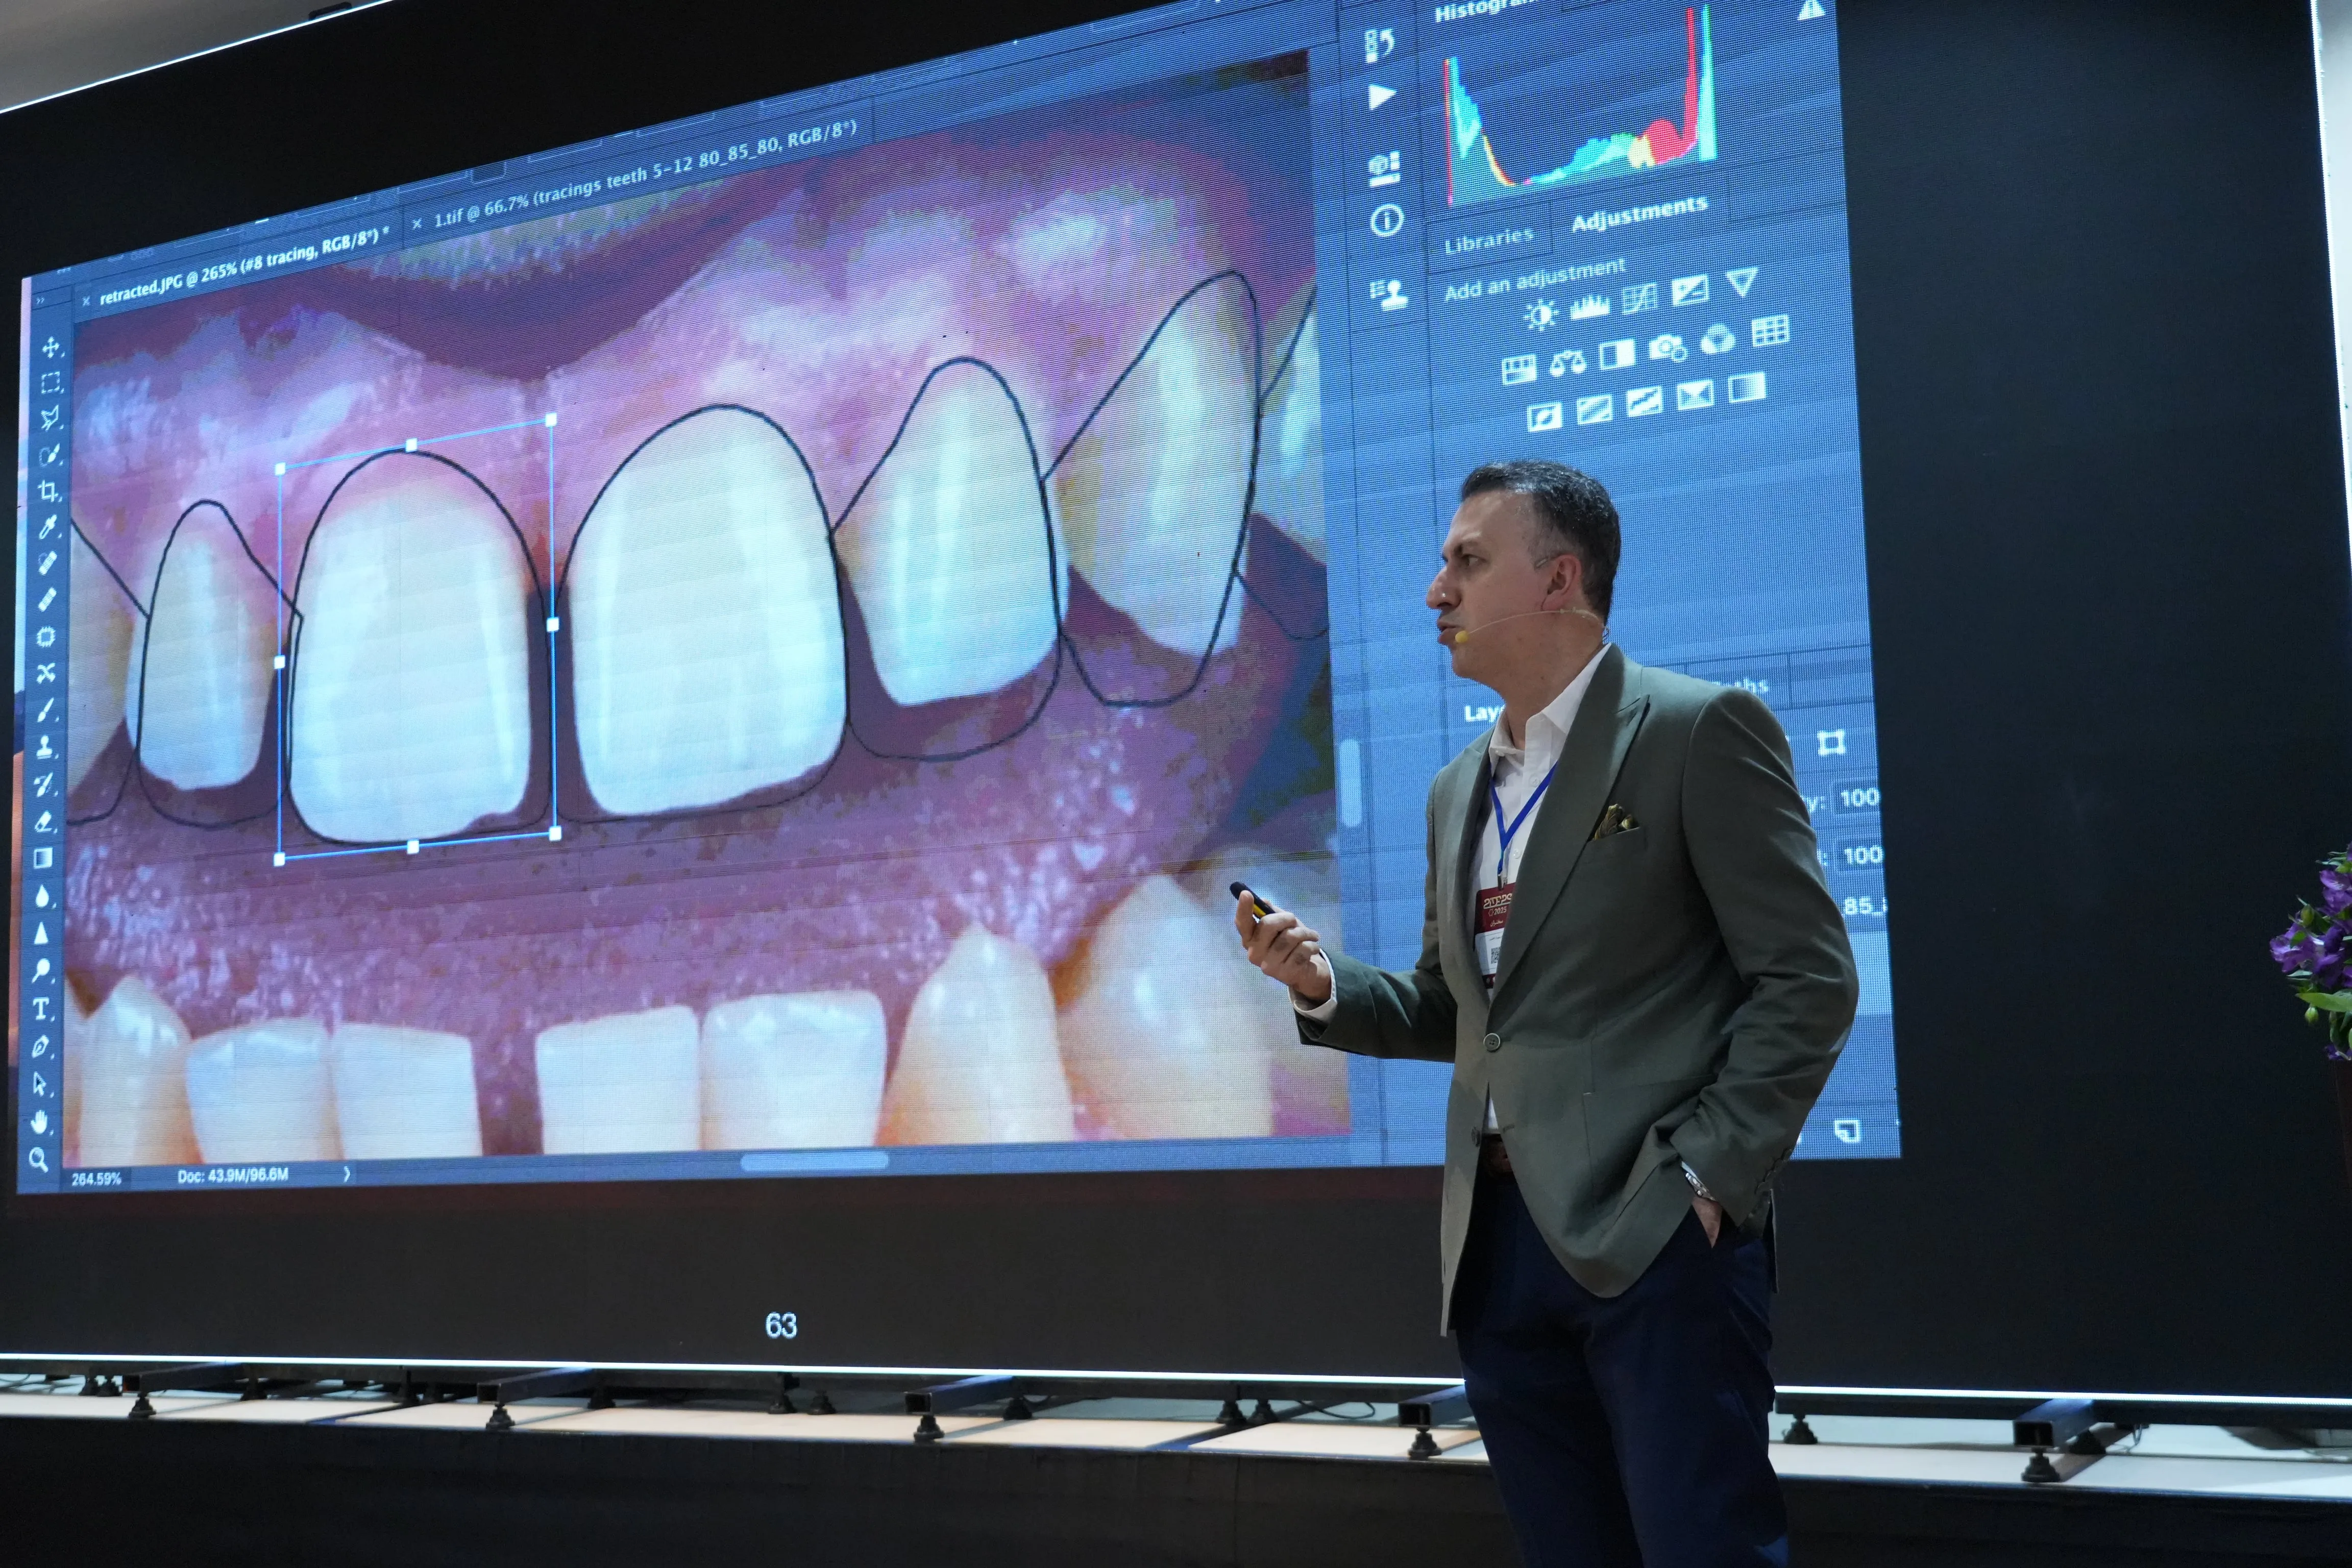The height and width of the screenshot is (1568, 2352).
Task: Add an Invert adjustment
Action: [1545, 416]
